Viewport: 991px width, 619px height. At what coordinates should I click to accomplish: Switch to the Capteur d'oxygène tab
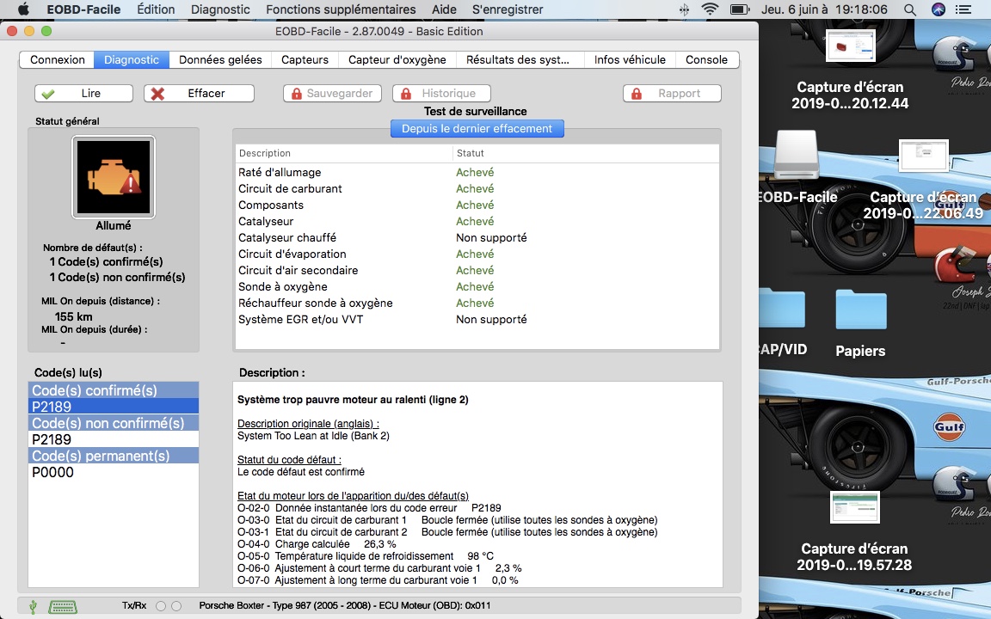[397, 59]
